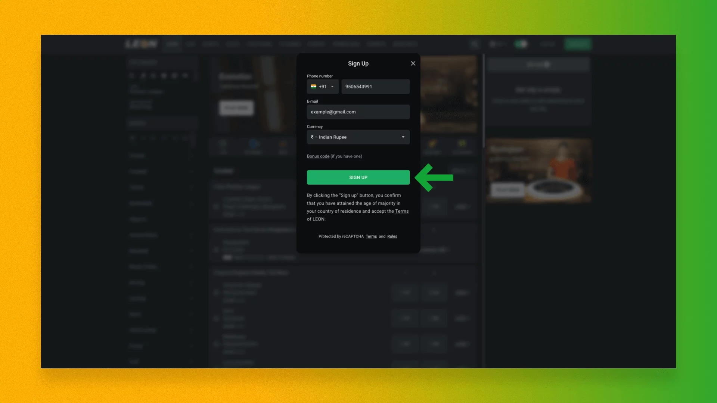Click the search icon in header
Screen dimensions: 717x403
tap(475, 44)
